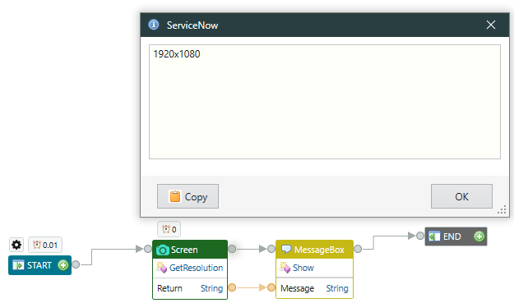Click the Show method label
The height and width of the screenshot is (303, 514).
303,268
